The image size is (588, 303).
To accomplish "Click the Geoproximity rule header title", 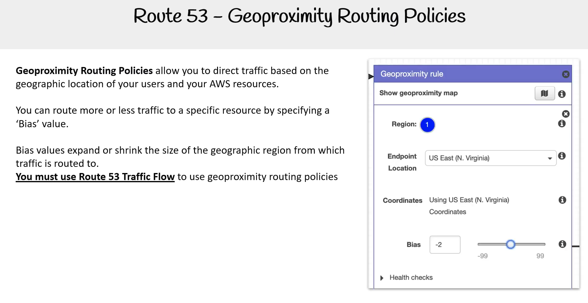I will (412, 74).
